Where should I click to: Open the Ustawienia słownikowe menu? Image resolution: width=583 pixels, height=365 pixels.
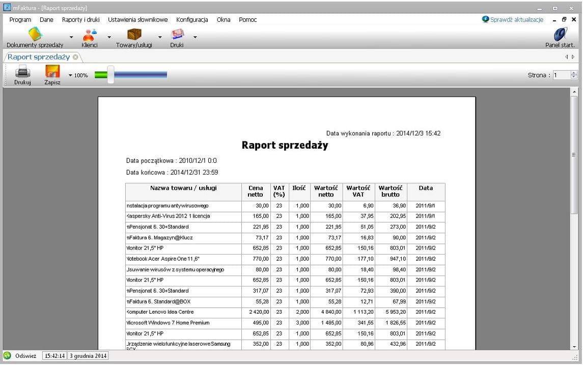tap(137, 20)
